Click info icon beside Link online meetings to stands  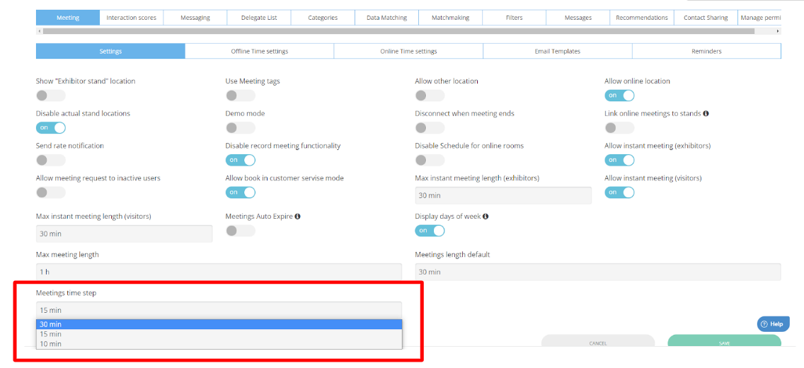pyautogui.click(x=706, y=113)
